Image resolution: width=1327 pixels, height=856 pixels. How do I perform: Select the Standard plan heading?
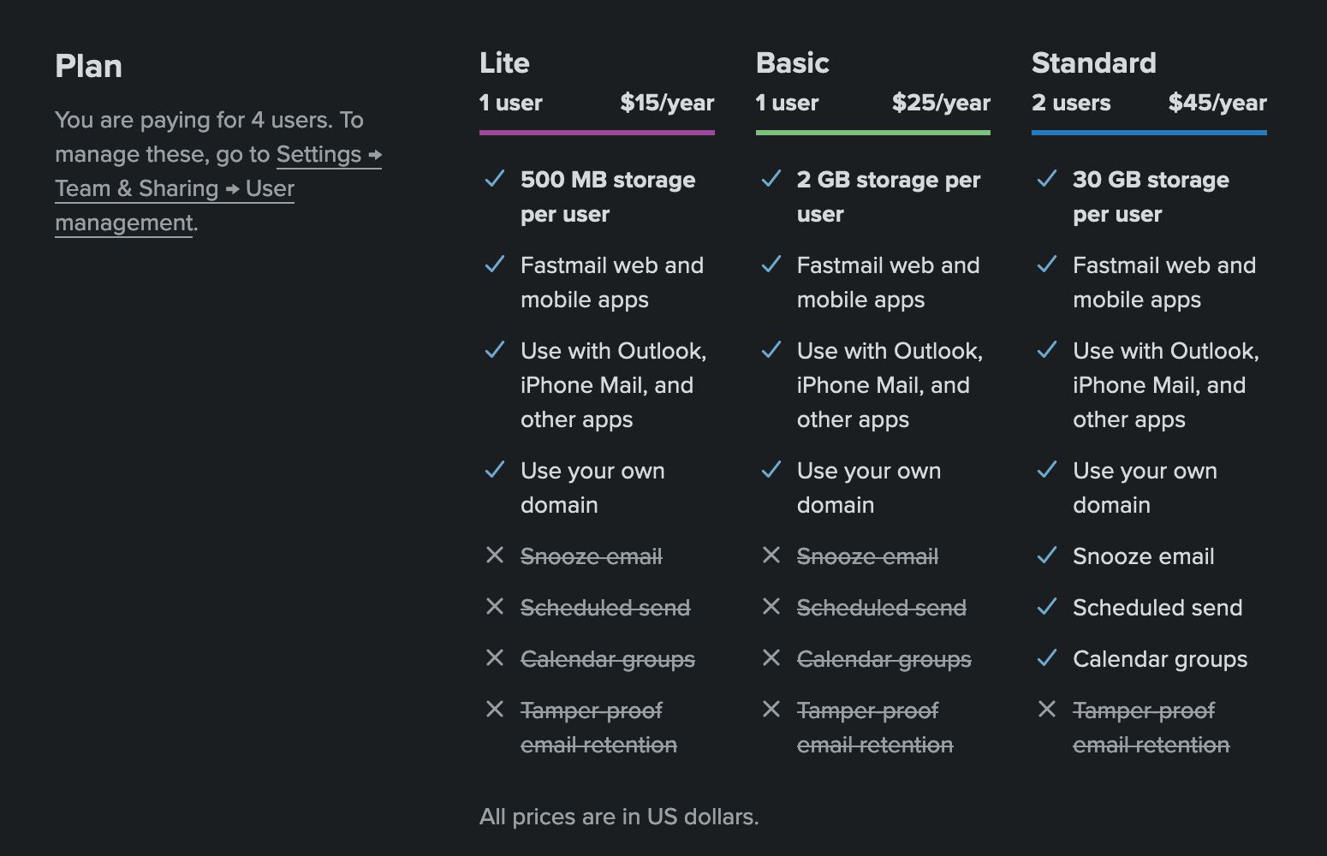point(1094,62)
